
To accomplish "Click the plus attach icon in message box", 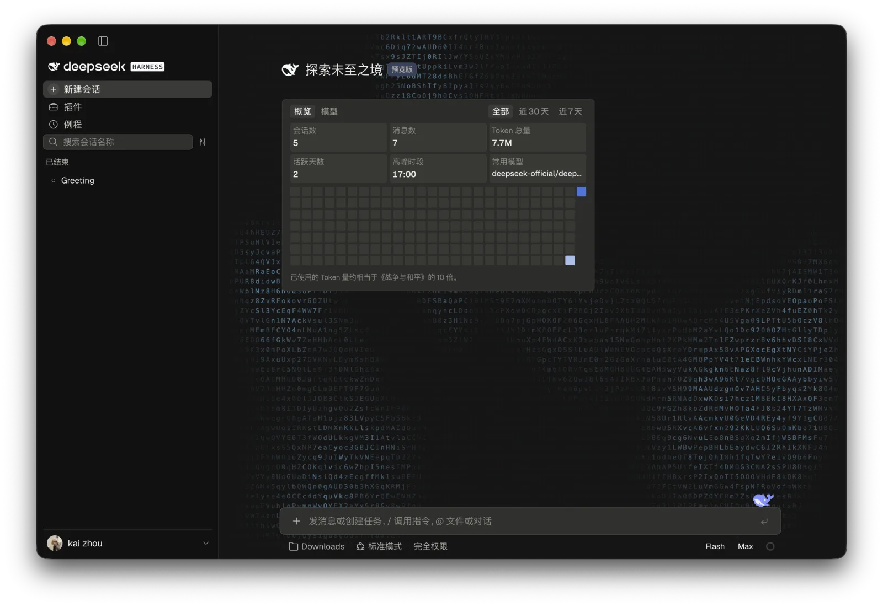I will (296, 521).
